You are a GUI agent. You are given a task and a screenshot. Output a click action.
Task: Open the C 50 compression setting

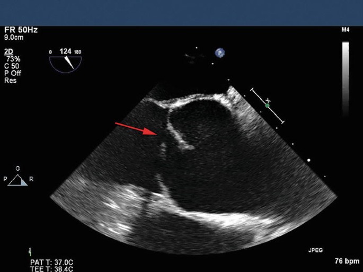(12, 67)
